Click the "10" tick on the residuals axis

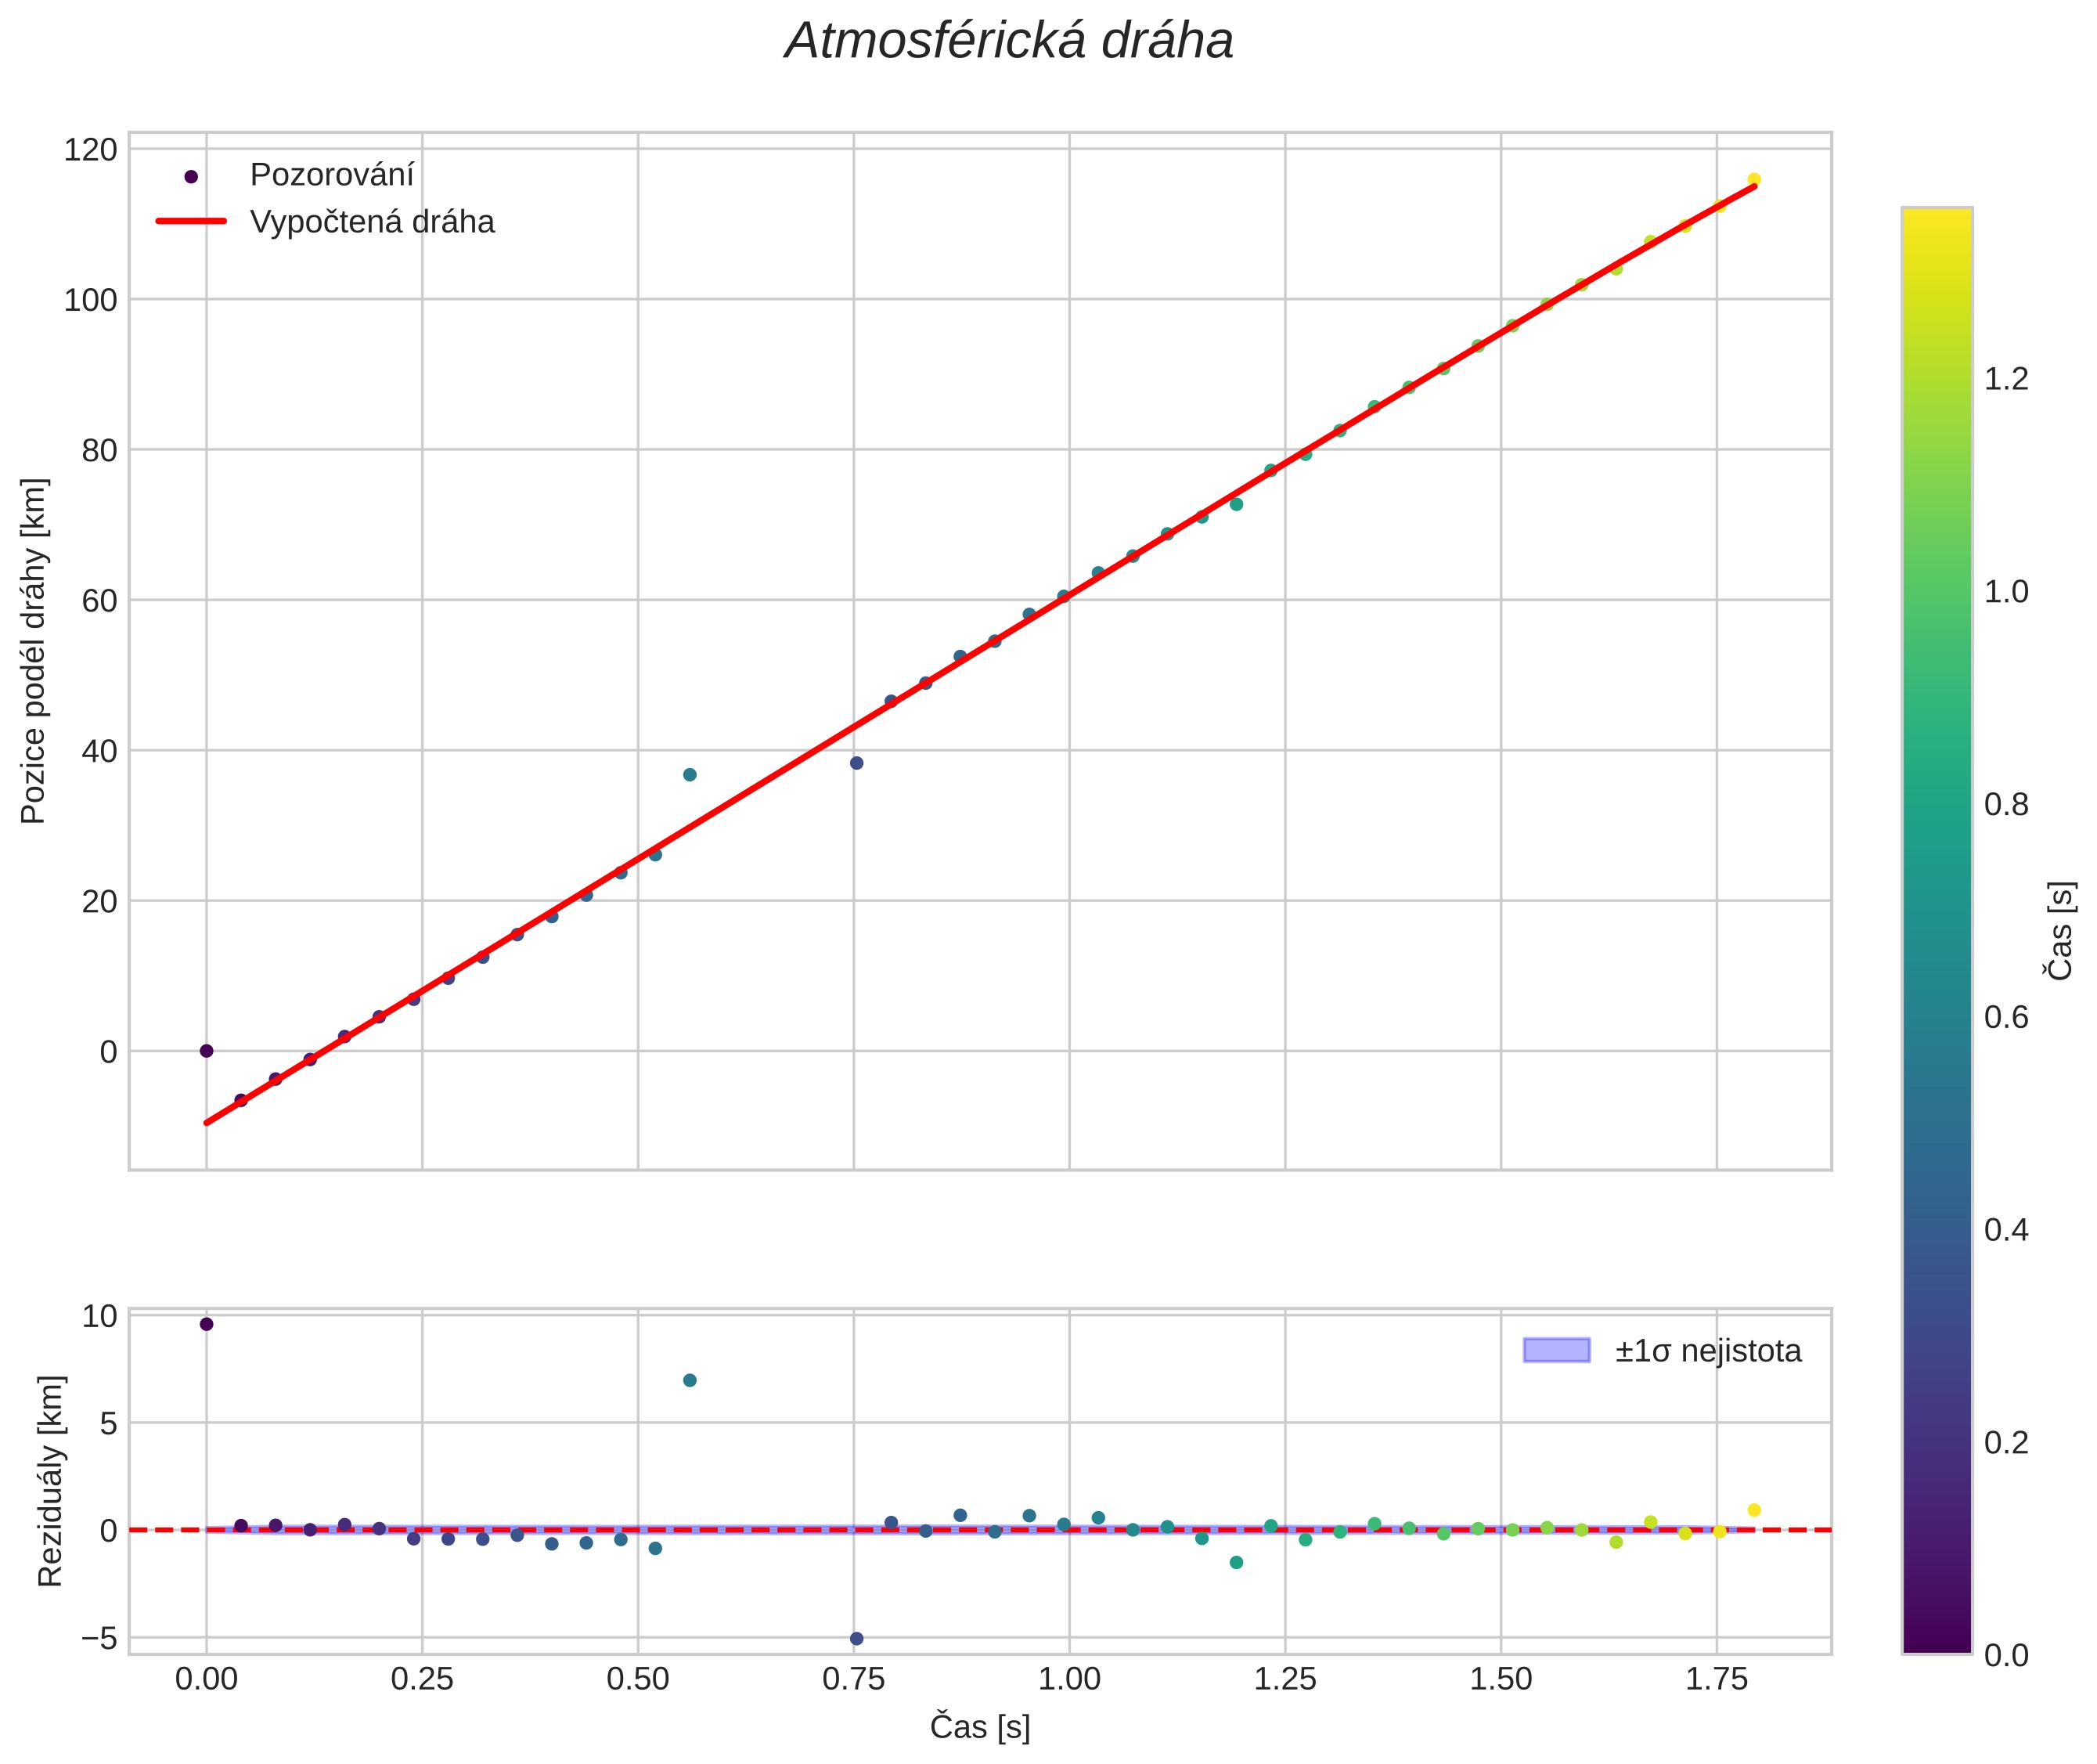point(99,1316)
